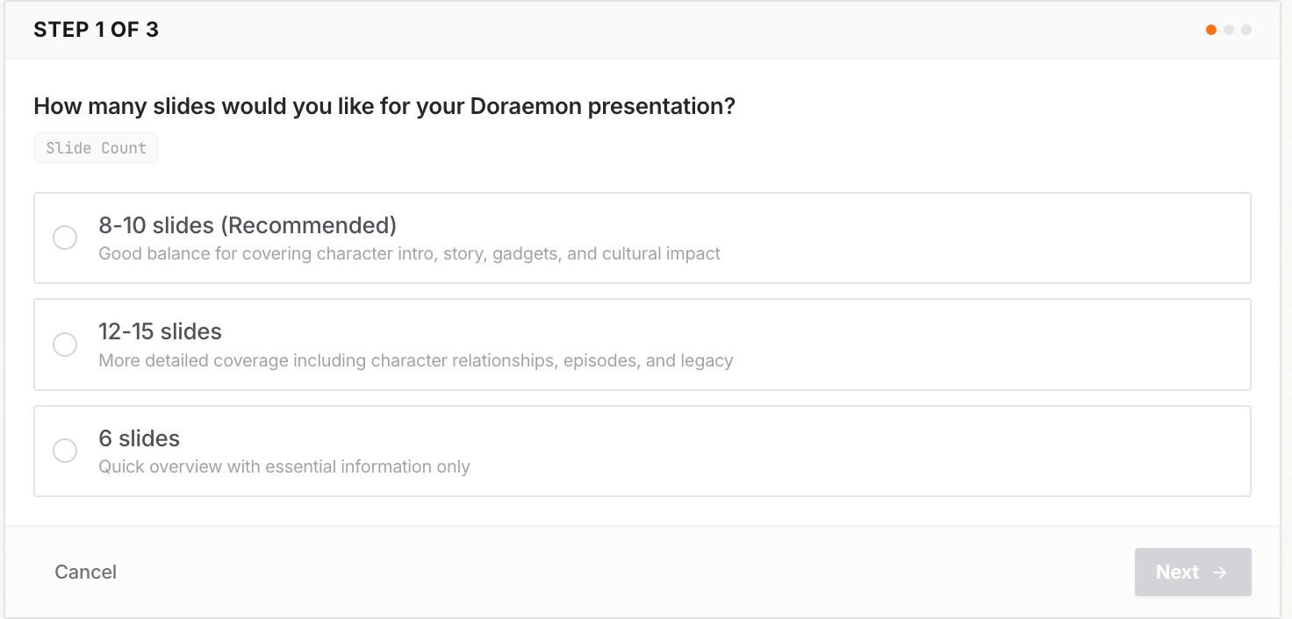Click the "Quick overview with essential" description
The width and height of the screenshot is (1292, 619).
coord(284,466)
